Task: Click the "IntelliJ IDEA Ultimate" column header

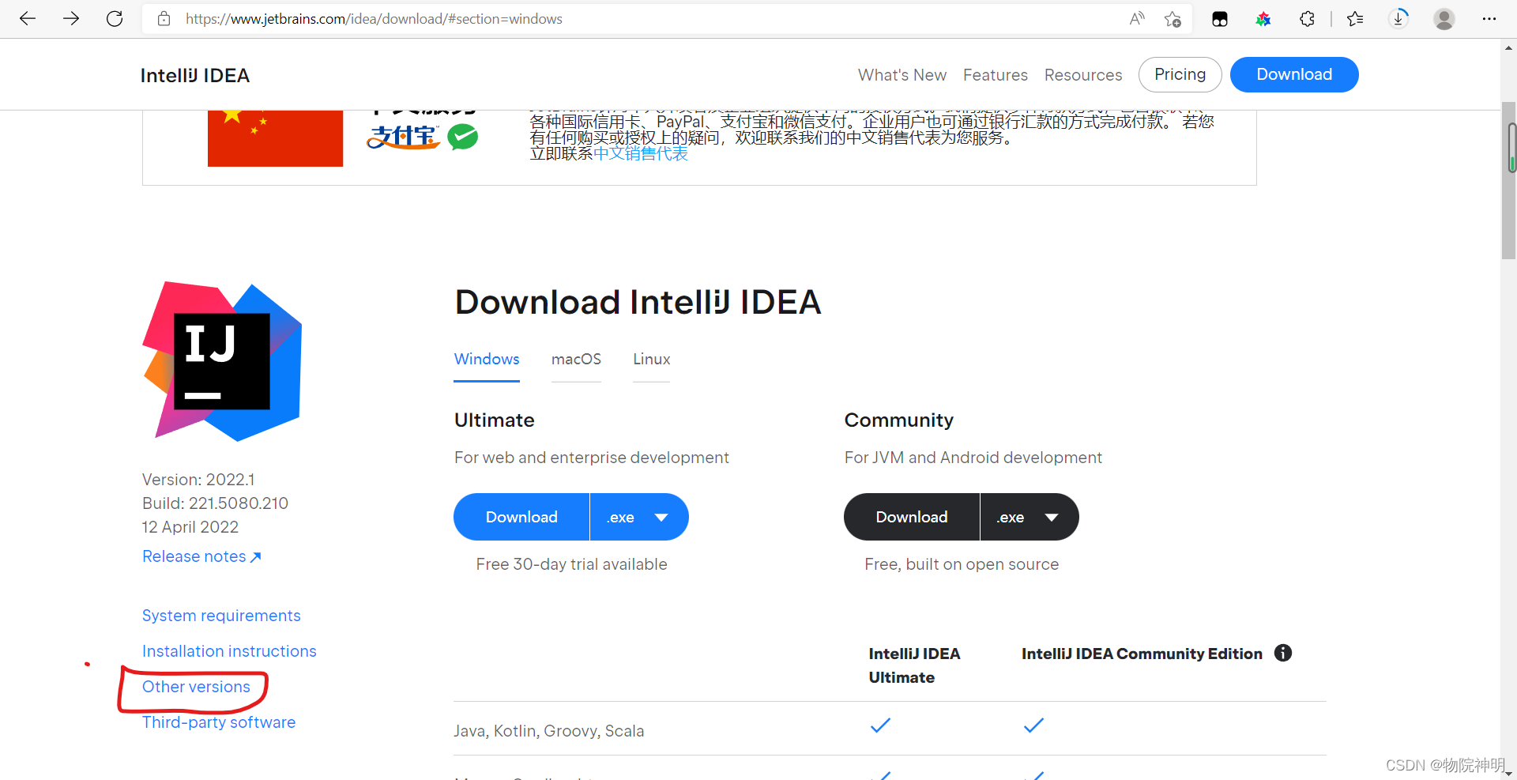Action: coord(914,665)
